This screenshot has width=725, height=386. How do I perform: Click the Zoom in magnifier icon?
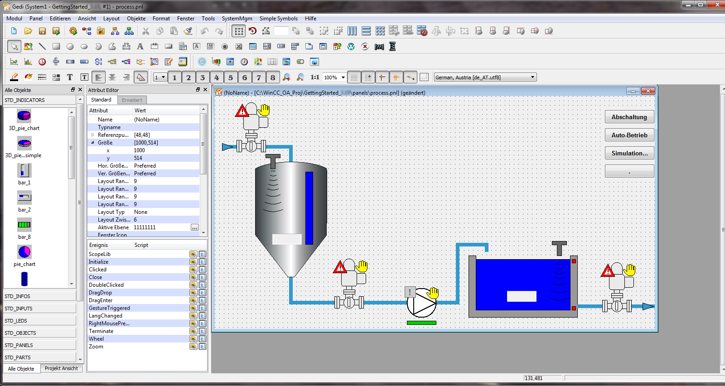pyautogui.click(x=286, y=77)
